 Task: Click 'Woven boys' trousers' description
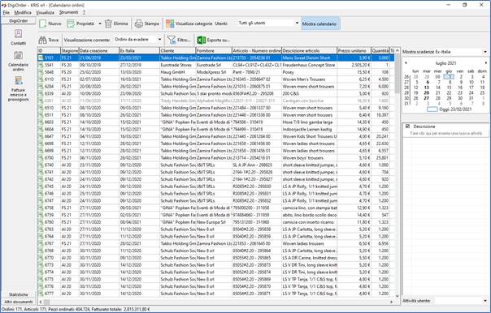pos(310,158)
